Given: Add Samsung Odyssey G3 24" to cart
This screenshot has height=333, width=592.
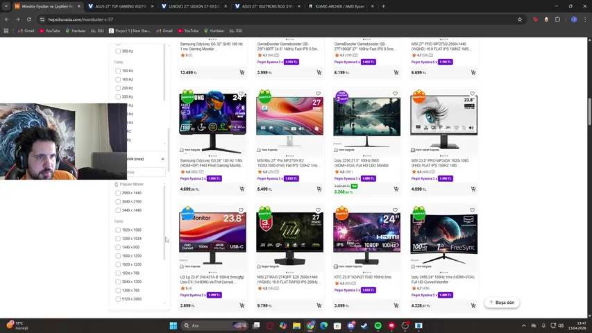Looking at the screenshot, I should [x=242, y=189].
